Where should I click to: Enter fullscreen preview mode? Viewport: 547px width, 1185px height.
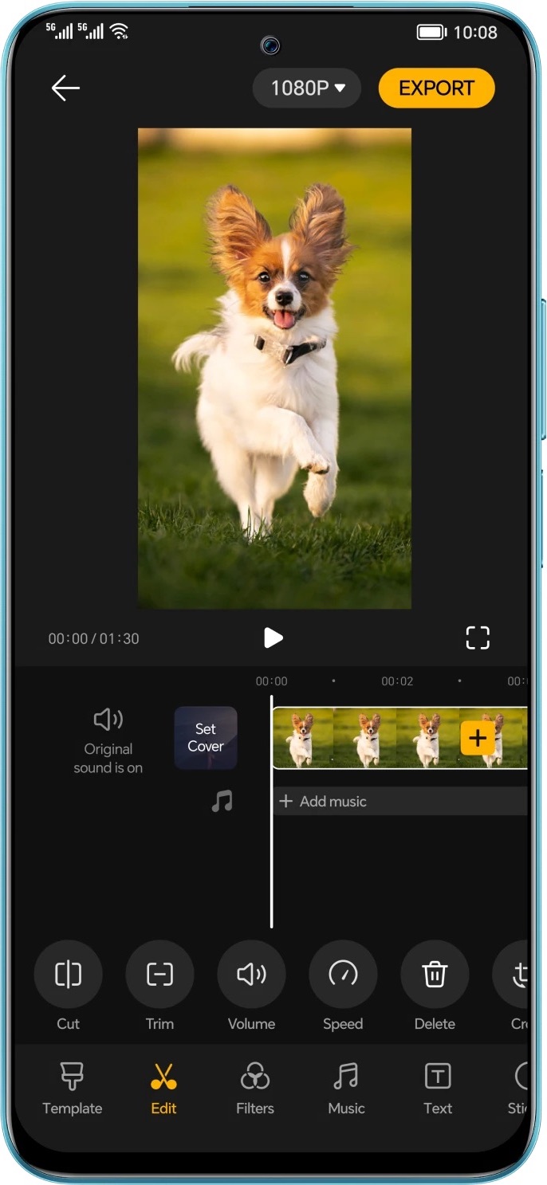477,638
